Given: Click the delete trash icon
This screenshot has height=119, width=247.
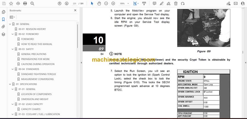Looking at the screenshot, I should 176,4.
